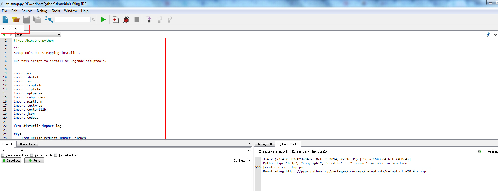Screen dimensions: 498x191
Task: Click line number 22 in the gutter
Action: point(5,126)
